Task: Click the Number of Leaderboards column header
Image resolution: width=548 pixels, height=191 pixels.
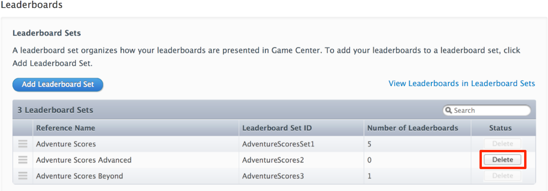Action: click(413, 128)
